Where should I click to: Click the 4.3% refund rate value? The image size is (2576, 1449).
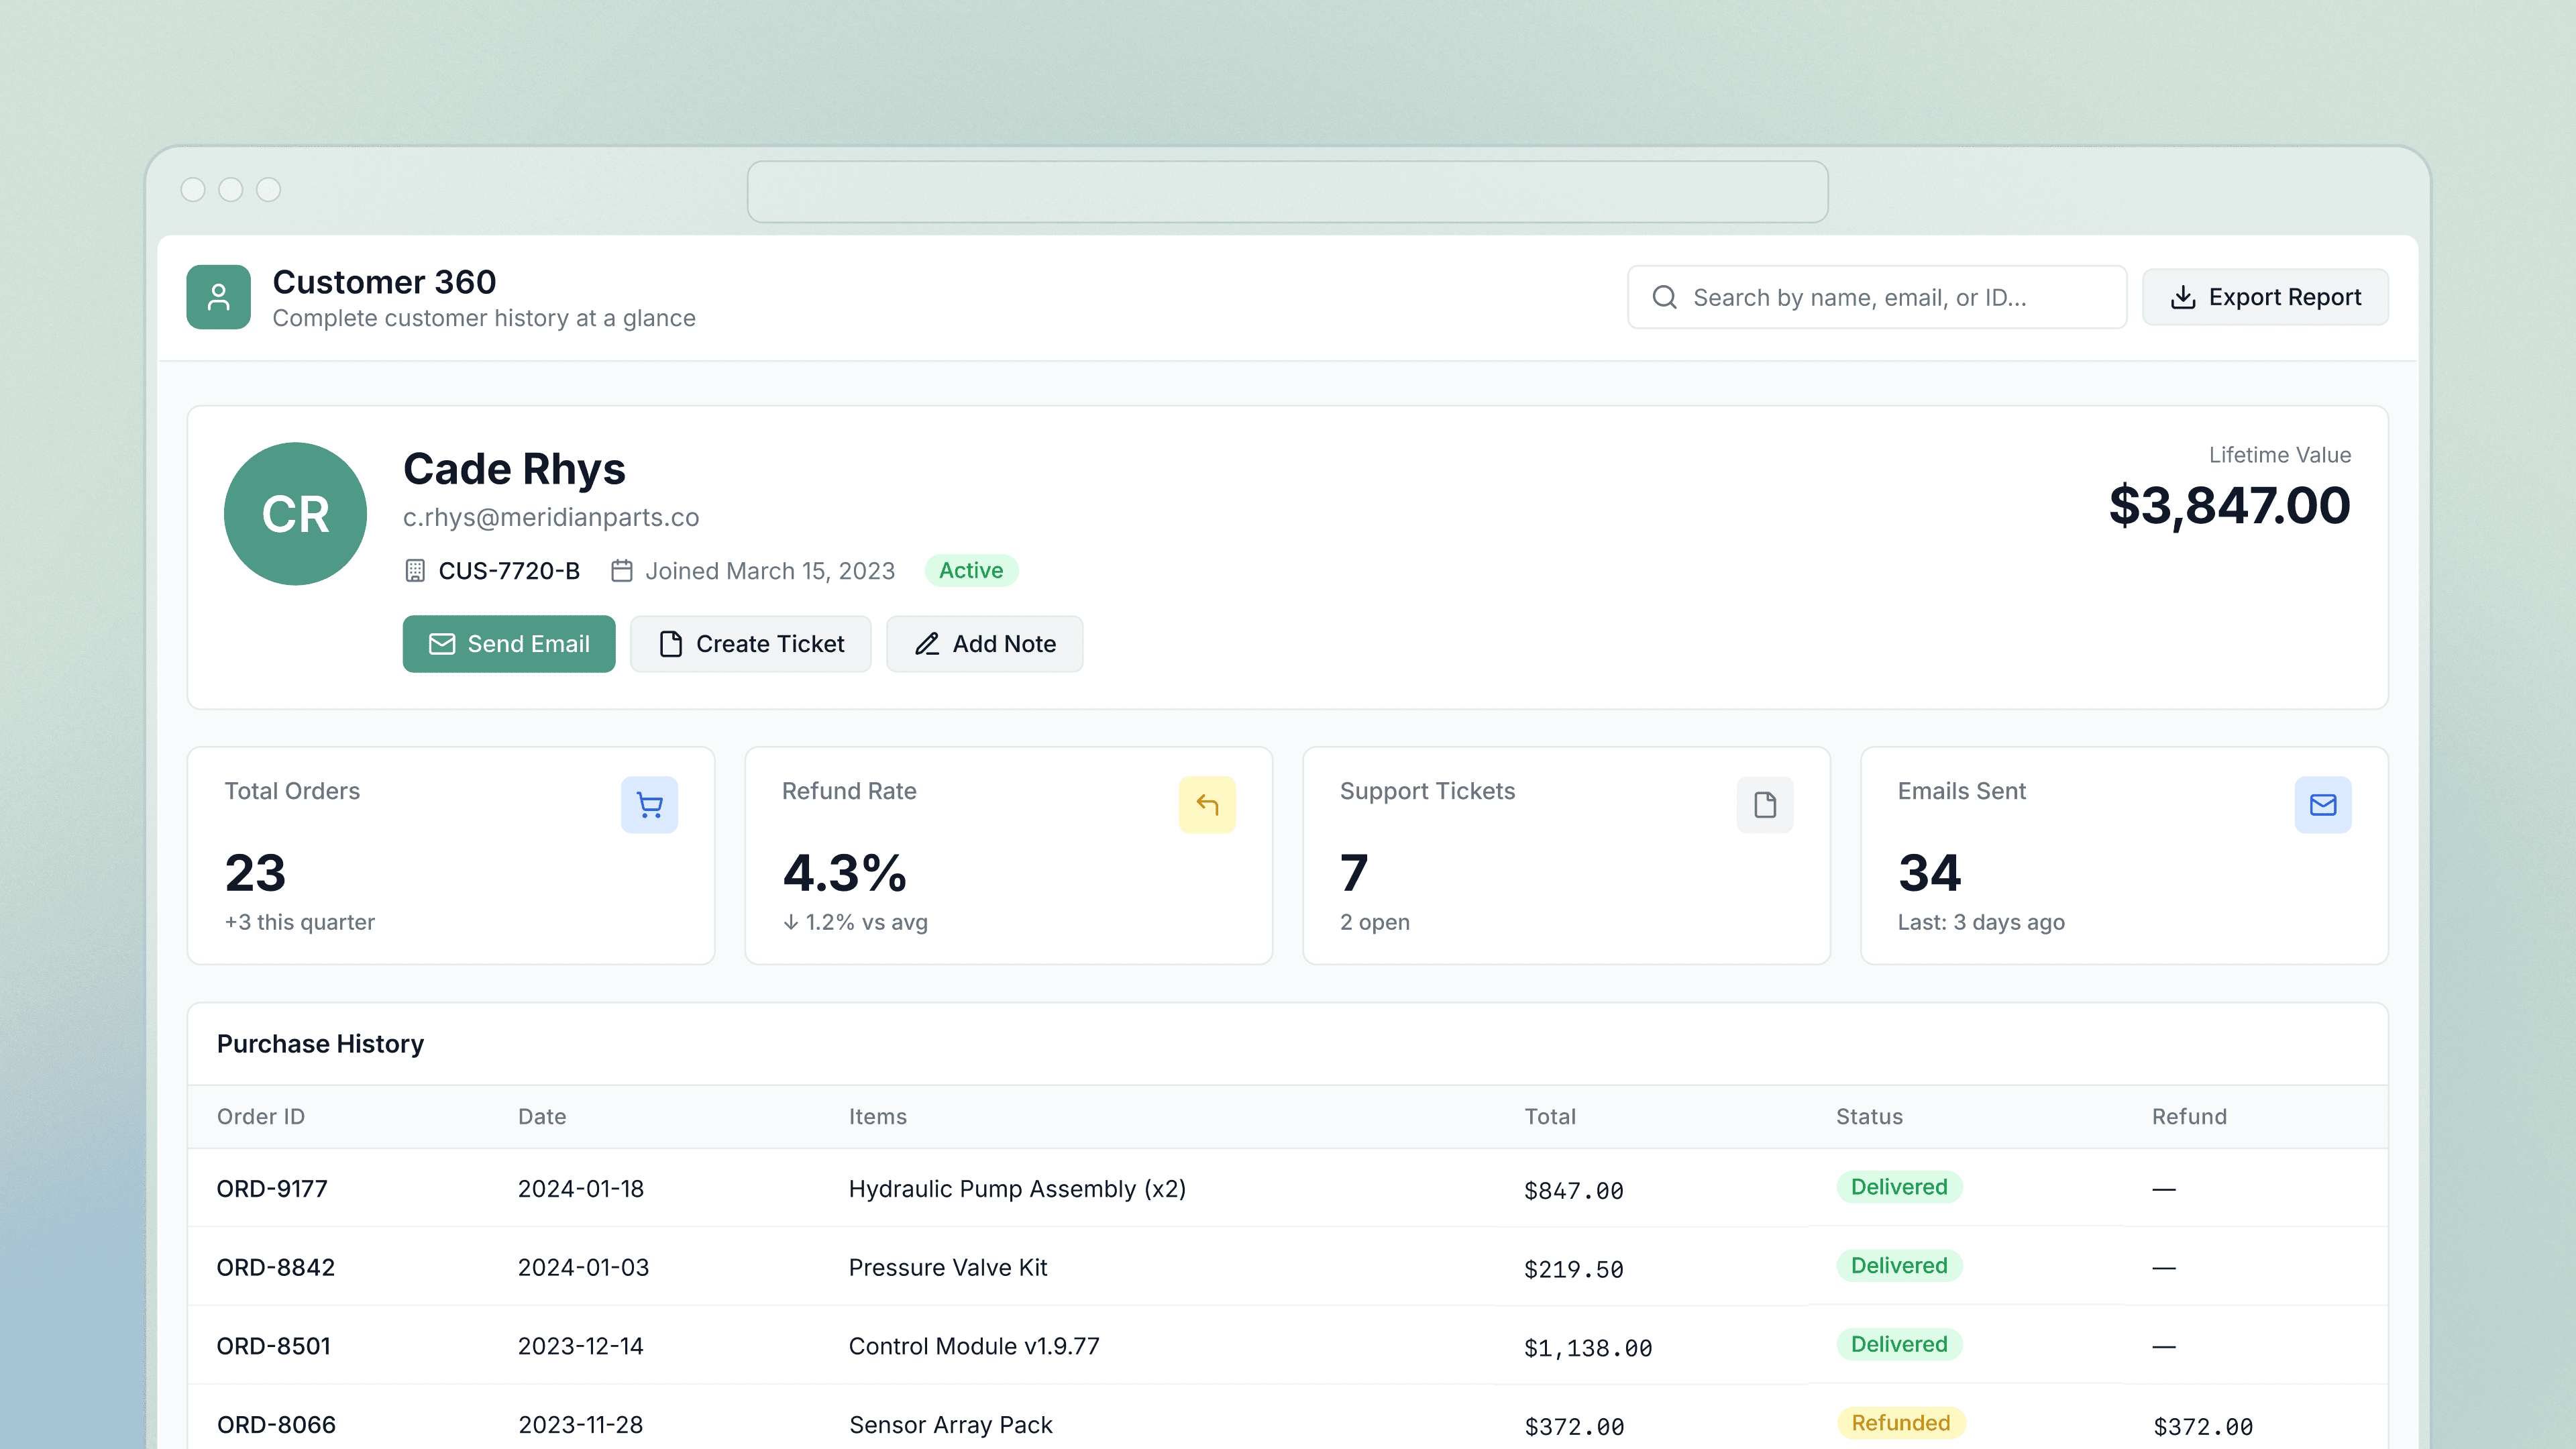845,873
